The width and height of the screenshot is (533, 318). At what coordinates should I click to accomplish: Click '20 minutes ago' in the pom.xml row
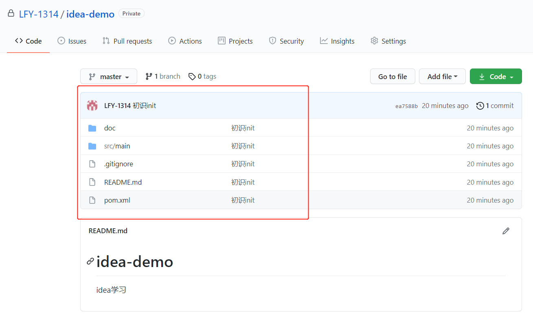[490, 200]
